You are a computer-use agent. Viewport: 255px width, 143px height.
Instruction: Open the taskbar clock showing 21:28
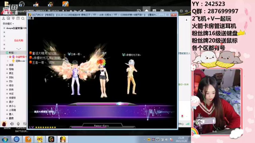click(x=181, y=140)
